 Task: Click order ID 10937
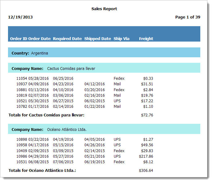click(22, 84)
